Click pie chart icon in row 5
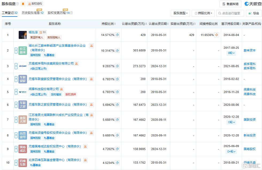The height and width of the screenshot is (170, 262). click(x=117, y=92)
